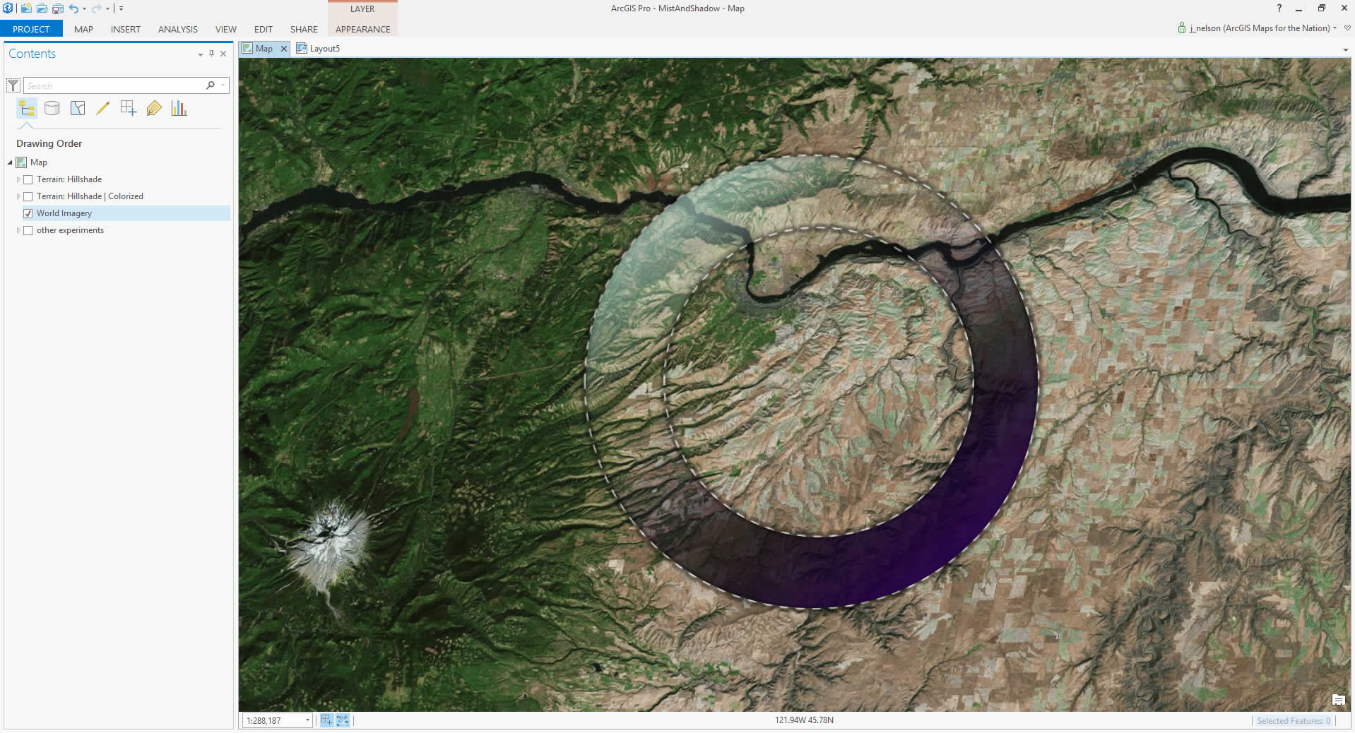Select the World Imagery layer name
Viewport: 1355px width, 733px height.
click(64, 213)
